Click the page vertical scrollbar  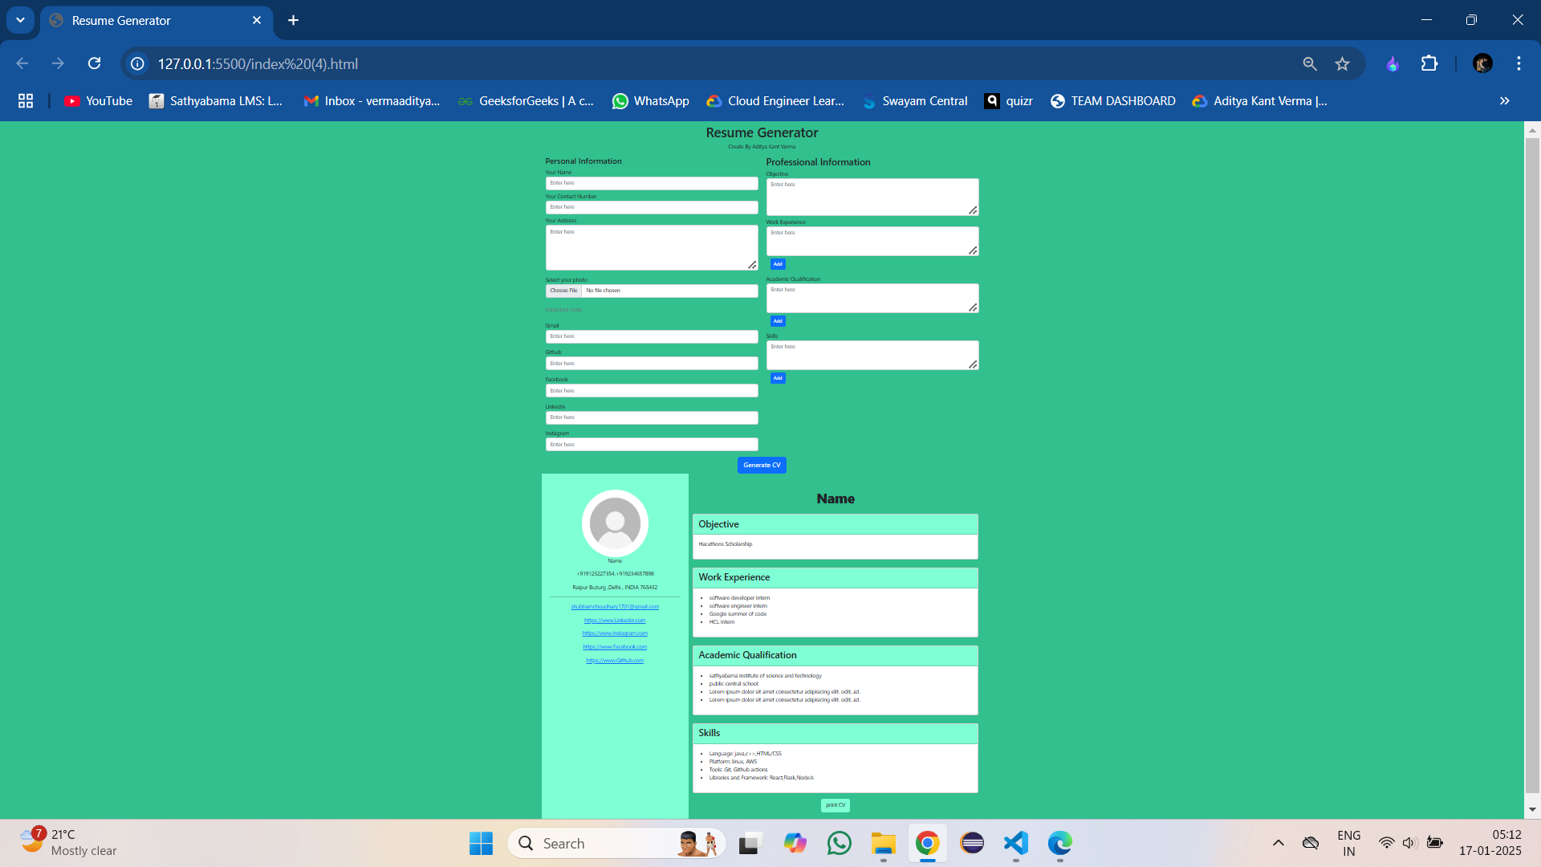1532,466
